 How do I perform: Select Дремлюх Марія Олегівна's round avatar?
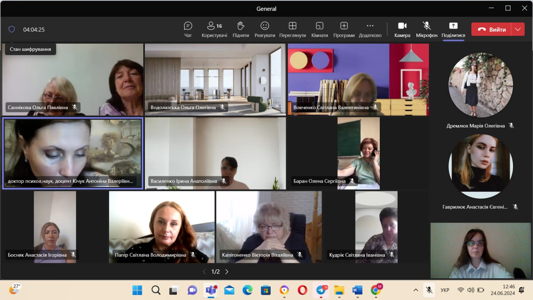(481, 85)
